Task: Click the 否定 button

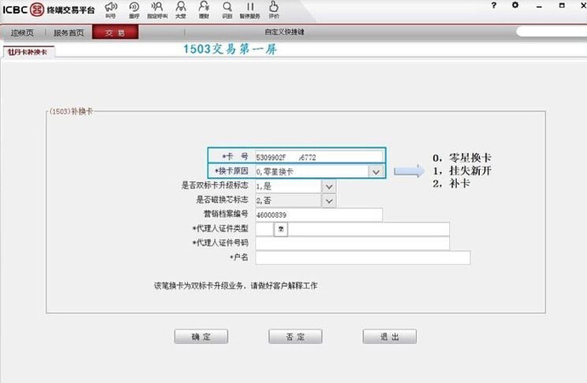Action: [295, 336]
